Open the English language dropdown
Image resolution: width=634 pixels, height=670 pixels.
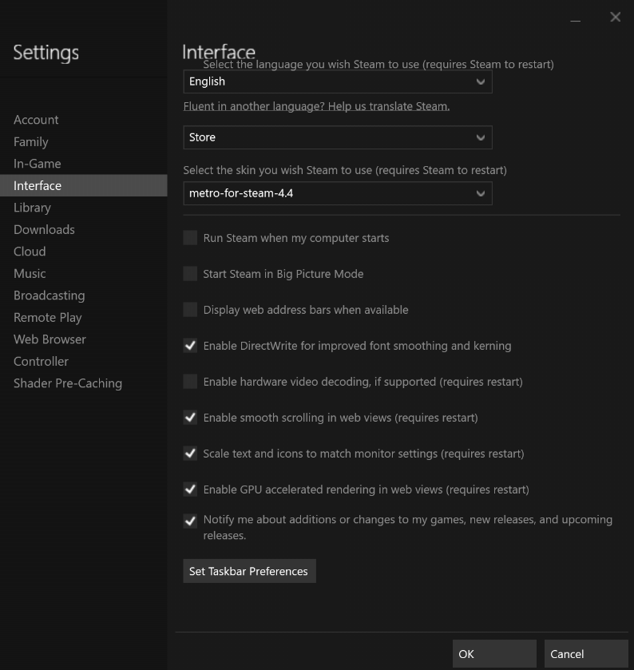(337, 81)
